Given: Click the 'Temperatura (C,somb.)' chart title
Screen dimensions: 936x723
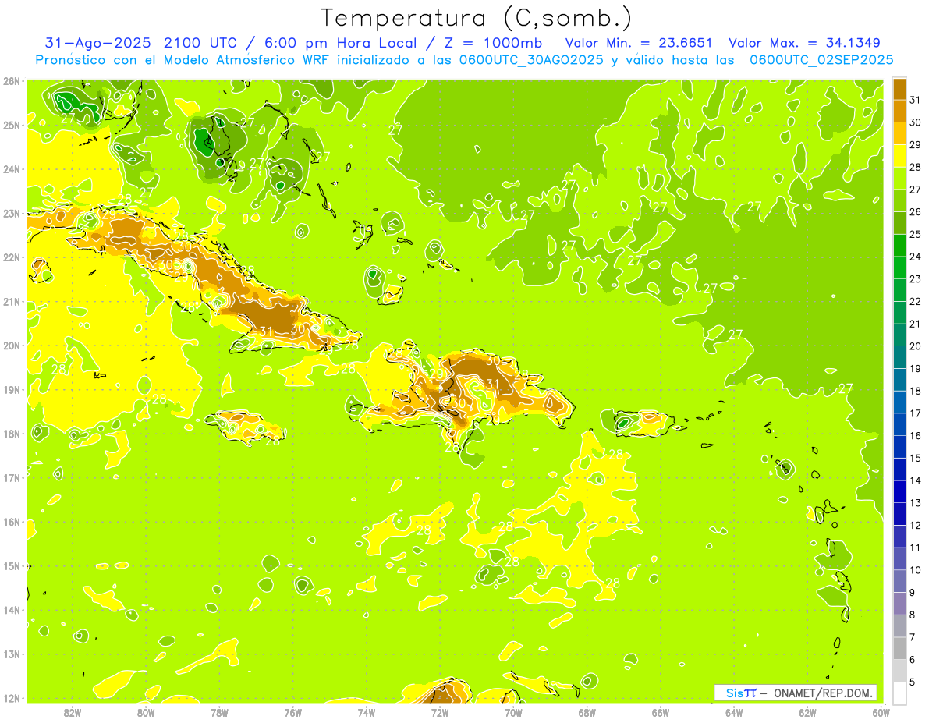Looking at the screenshot, I should tap(476, 18).
